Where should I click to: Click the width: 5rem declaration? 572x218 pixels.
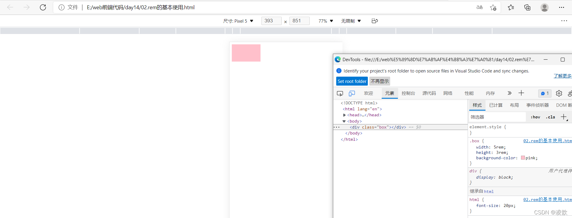coord(491,147)
